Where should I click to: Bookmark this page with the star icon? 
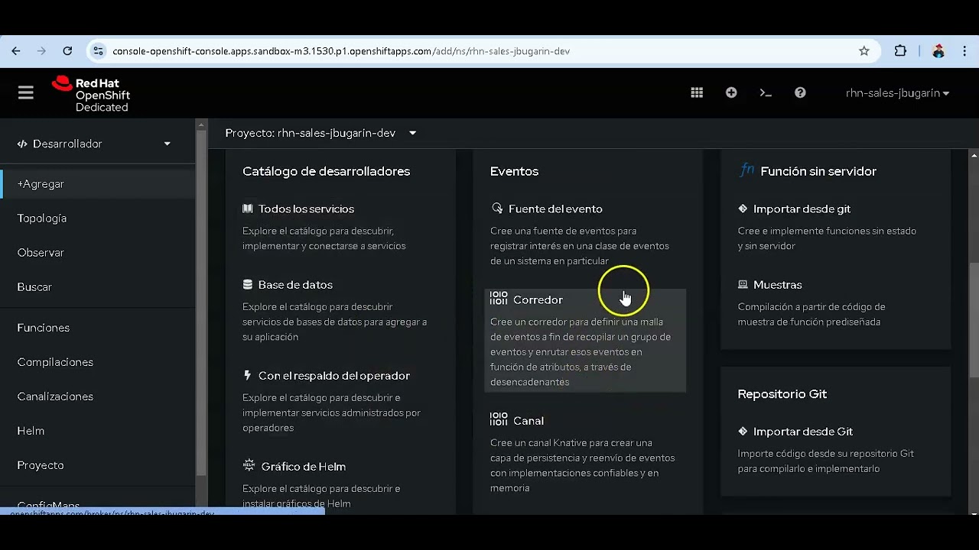click(864, 51)
